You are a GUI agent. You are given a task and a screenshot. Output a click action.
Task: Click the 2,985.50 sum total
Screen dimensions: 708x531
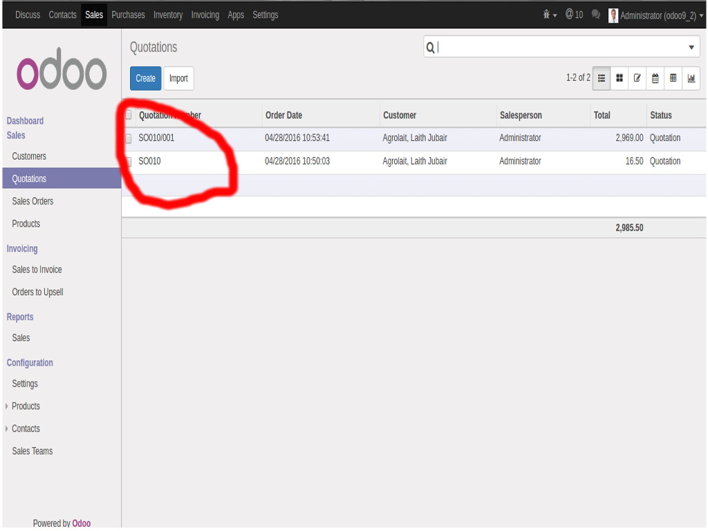tap(629, 228)
